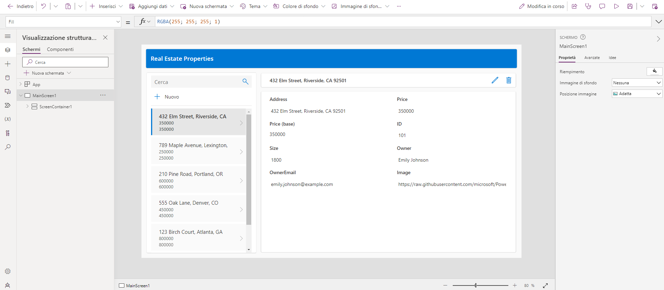This screenshot has height=290, width=664.
Task: Open the App checker stethoscope icon
Action: point(588,6)
